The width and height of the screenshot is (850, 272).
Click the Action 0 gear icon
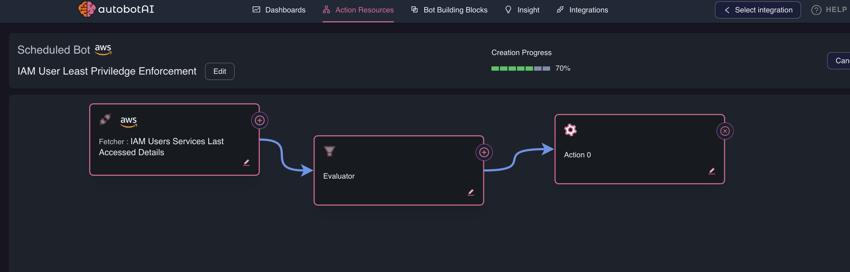tap(570, 130)
